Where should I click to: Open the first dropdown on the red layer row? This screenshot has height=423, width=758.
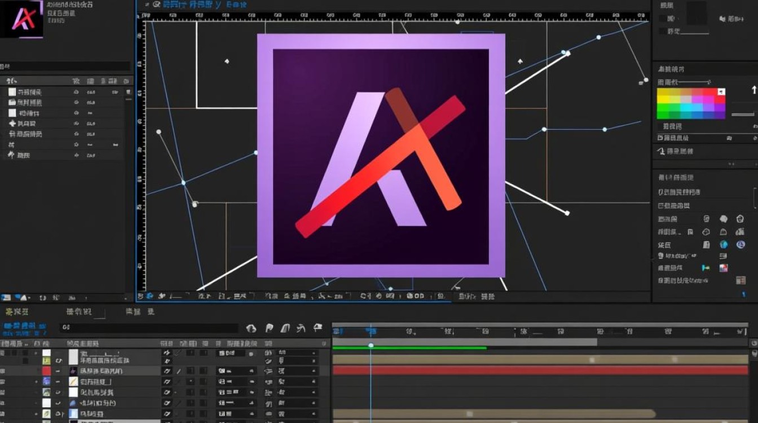pos(236,371)
